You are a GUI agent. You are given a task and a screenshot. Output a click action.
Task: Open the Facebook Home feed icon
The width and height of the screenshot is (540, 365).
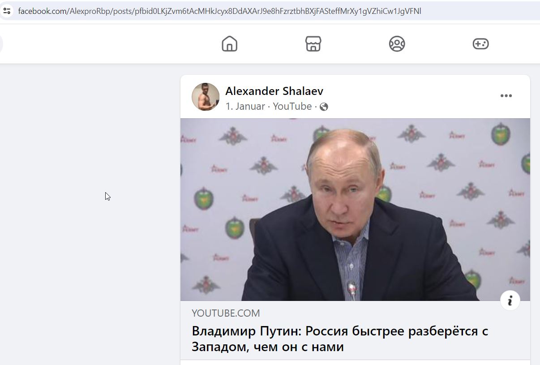click(229, 44)
